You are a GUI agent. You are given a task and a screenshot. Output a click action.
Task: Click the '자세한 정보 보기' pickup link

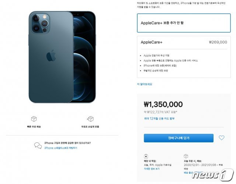coord(152,169)
